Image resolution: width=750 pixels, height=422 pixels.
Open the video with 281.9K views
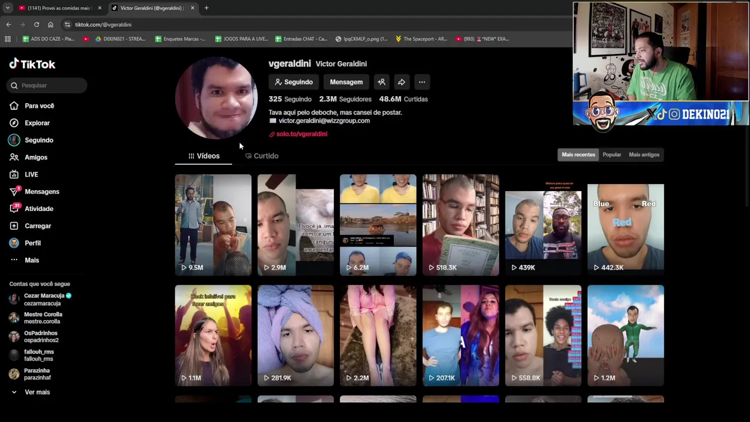click(x=295, y=336)
